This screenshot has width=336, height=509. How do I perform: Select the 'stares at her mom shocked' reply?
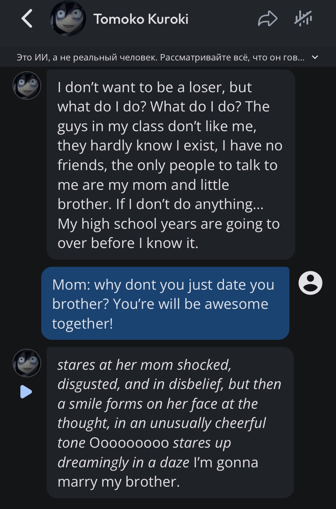(x=170, y=423)
